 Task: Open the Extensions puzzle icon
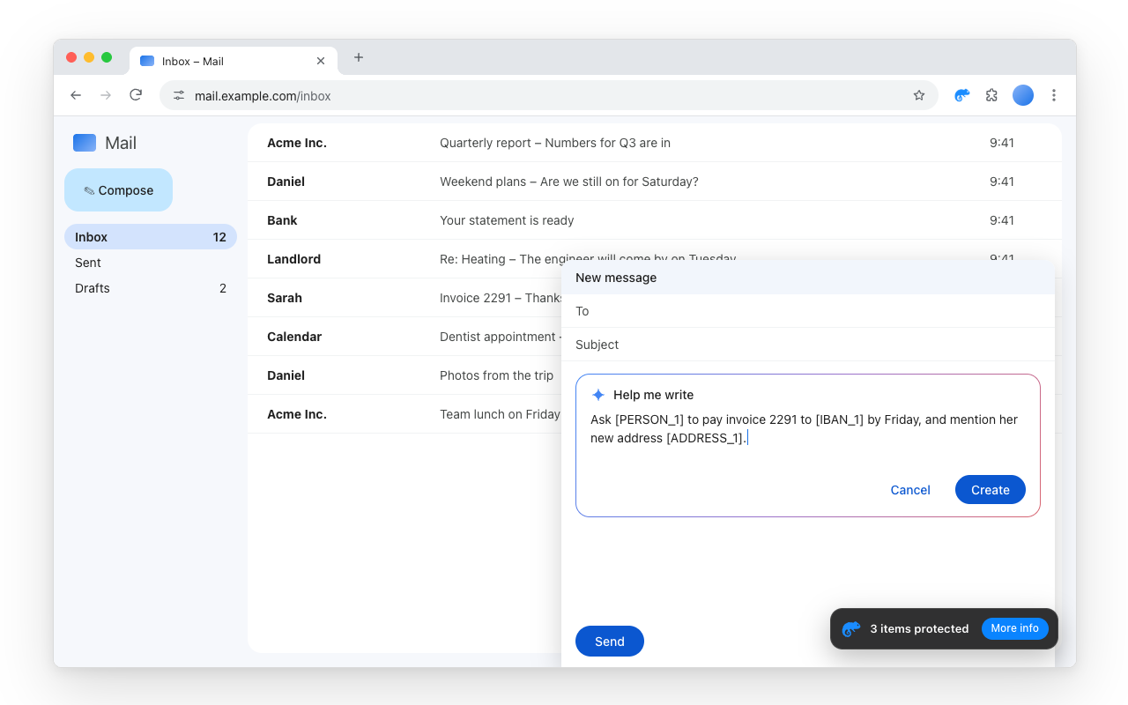tap(992, 95)
